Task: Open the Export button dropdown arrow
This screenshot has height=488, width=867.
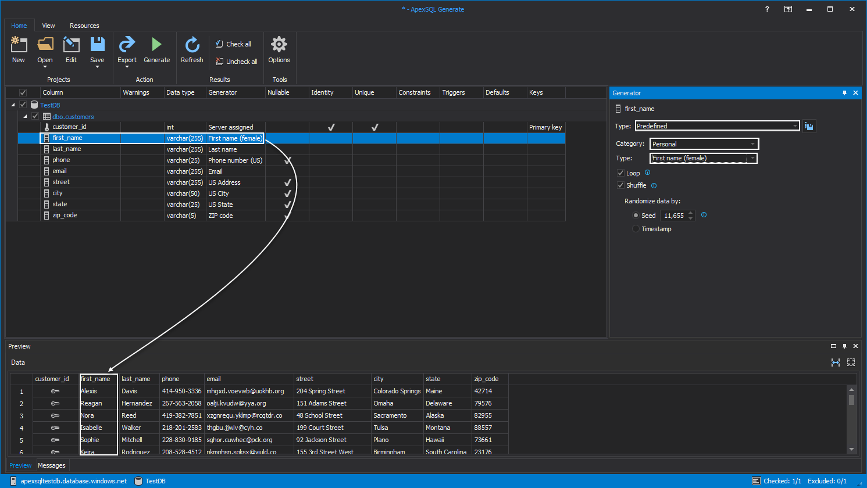Action: [x=127, y=67]
